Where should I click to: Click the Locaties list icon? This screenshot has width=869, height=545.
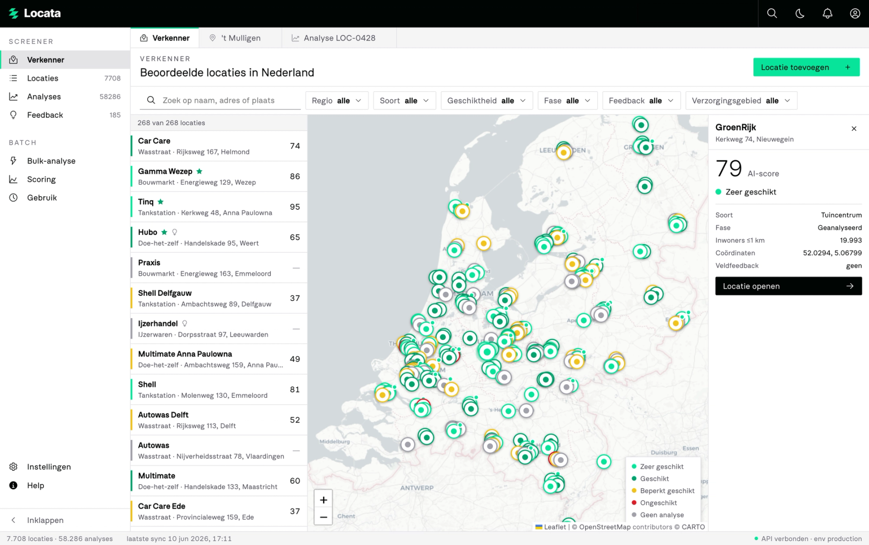14,78
